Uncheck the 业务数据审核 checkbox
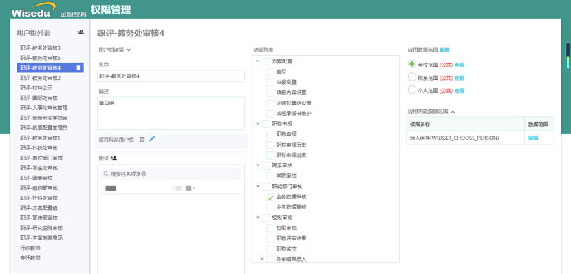 270,197
